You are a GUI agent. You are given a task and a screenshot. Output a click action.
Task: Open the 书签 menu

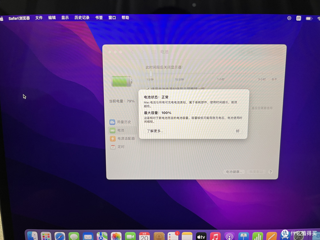point(99,18)
